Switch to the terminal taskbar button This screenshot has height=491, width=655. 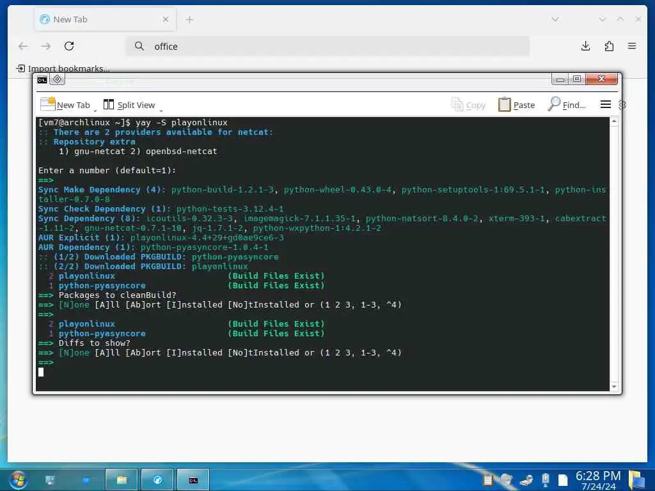click(193, 479)
